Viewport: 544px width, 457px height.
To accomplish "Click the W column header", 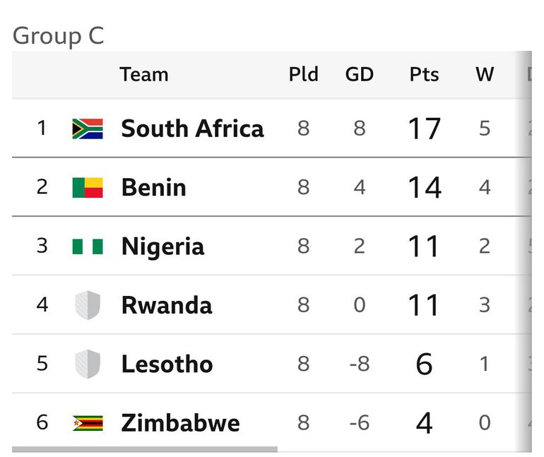I will (x=485, y=74).
